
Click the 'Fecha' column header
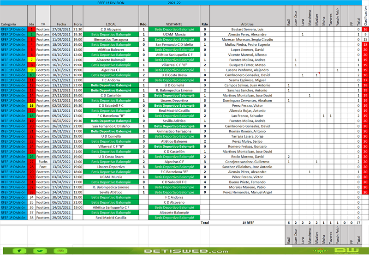(61, 16)
